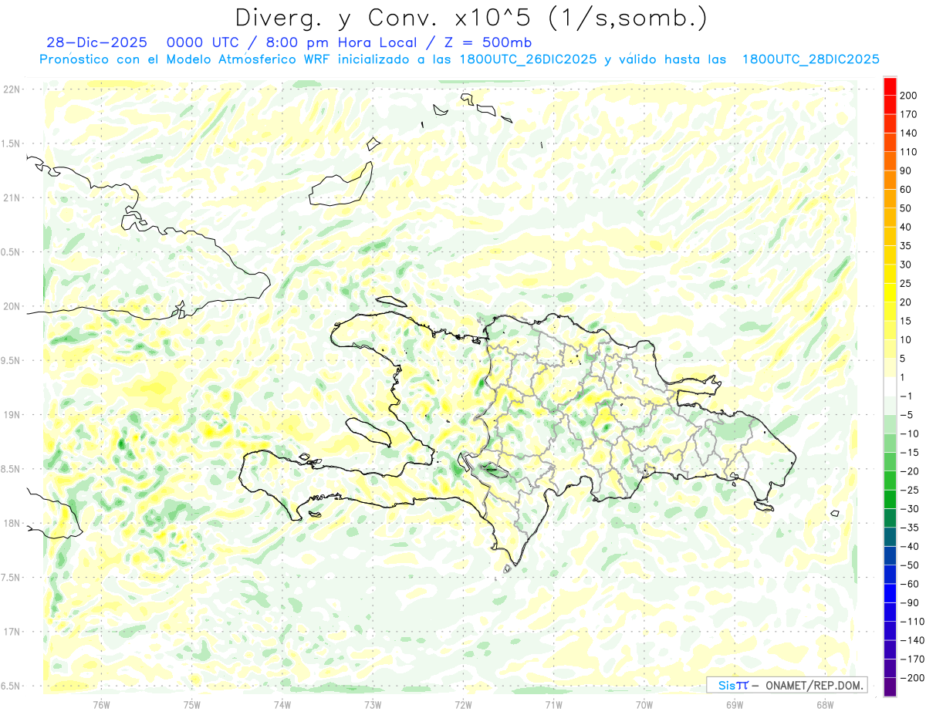The image size is (926, 715).
Task: Click the longitude label '68W'
Action: (x=824, y=703)
